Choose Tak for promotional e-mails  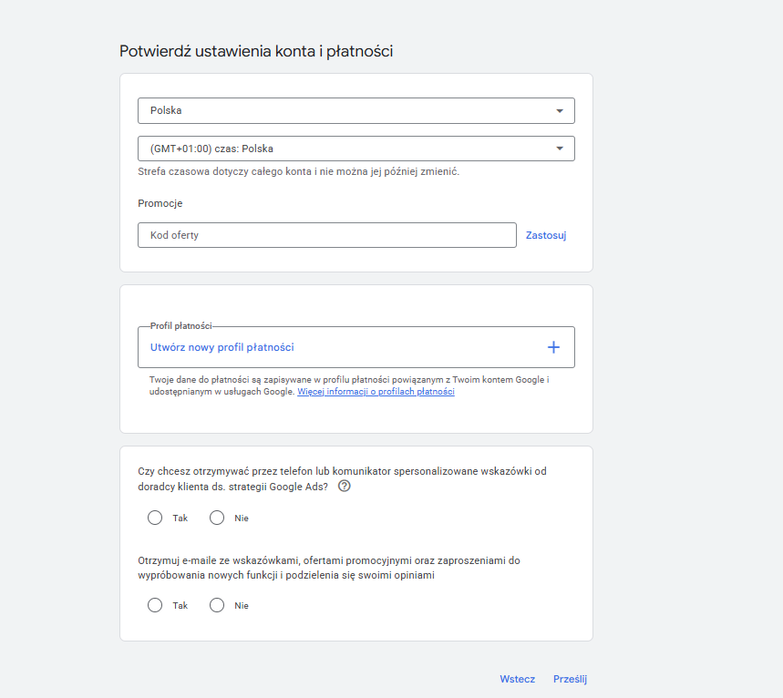pos(155,605)
